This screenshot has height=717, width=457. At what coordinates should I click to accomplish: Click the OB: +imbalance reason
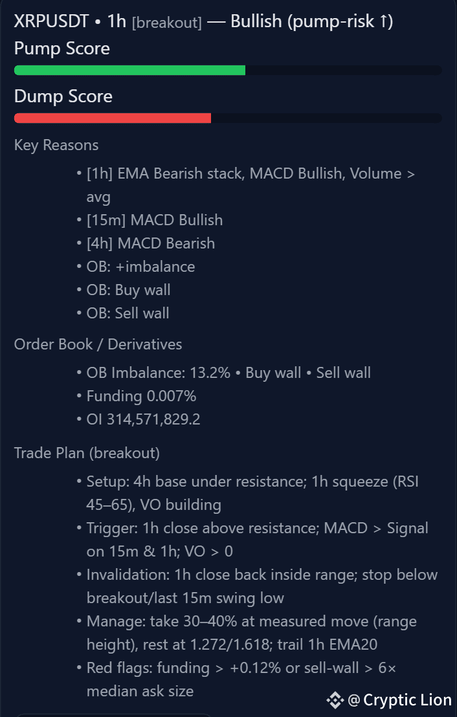point(141,267)
